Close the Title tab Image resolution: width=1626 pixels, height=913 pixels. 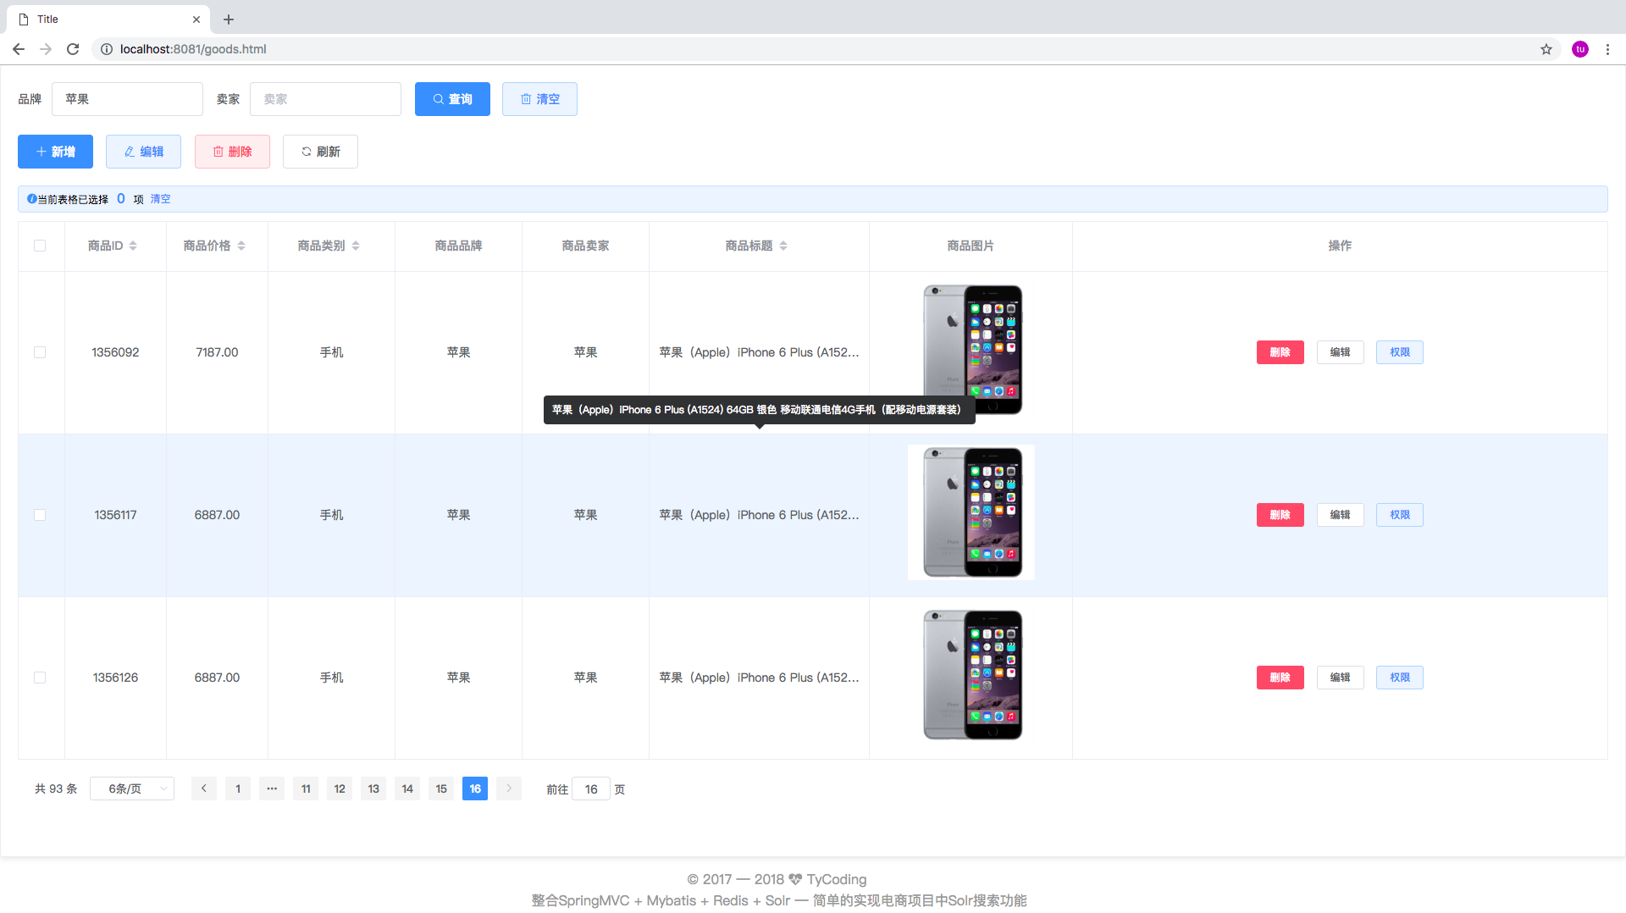coord(196,19)
